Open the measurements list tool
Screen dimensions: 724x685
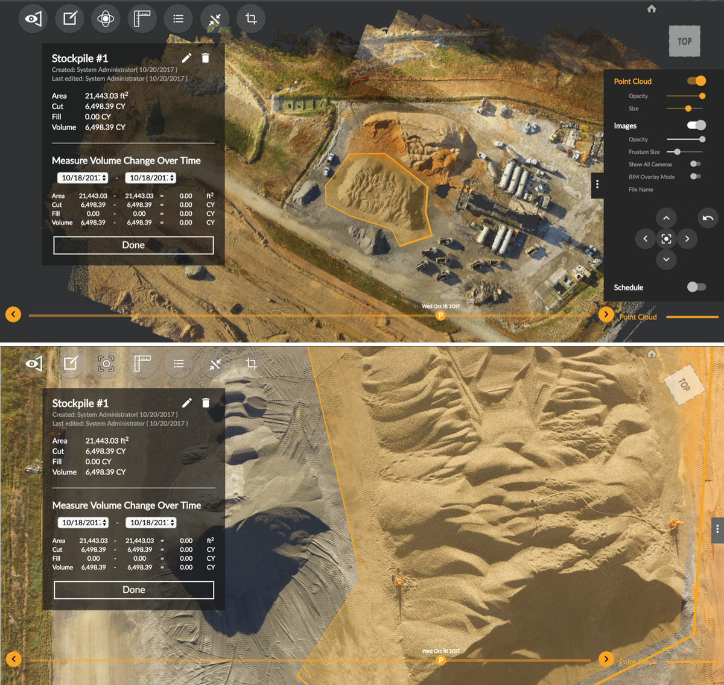tap(178, 18)
